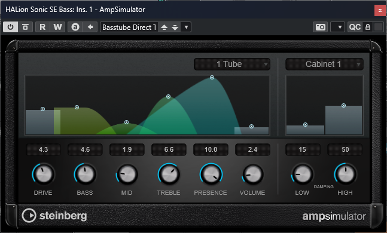387x233 pixels.
Task: Click the PRESENCE knob
Action: 211,174
